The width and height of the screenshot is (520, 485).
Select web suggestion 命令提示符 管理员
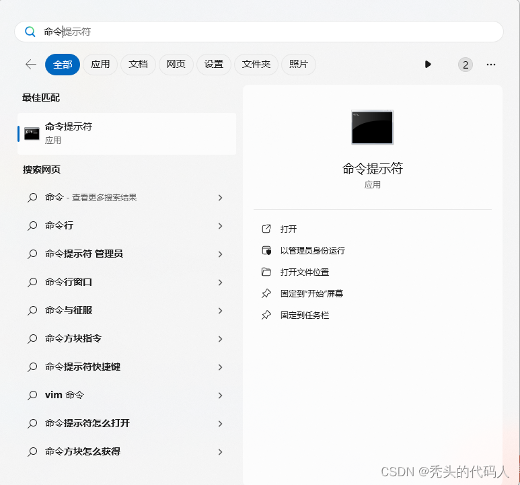point(126,254)
